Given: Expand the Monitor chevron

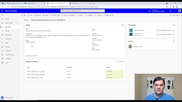Looking at the screenshot, I should tap(17, 47).
